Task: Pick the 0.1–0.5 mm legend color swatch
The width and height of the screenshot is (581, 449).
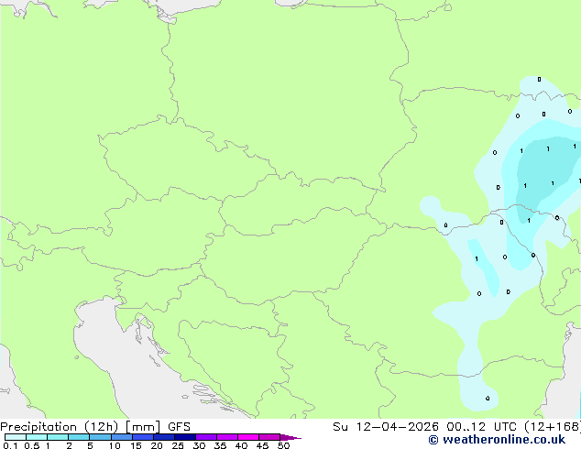Action: [16, 437]
